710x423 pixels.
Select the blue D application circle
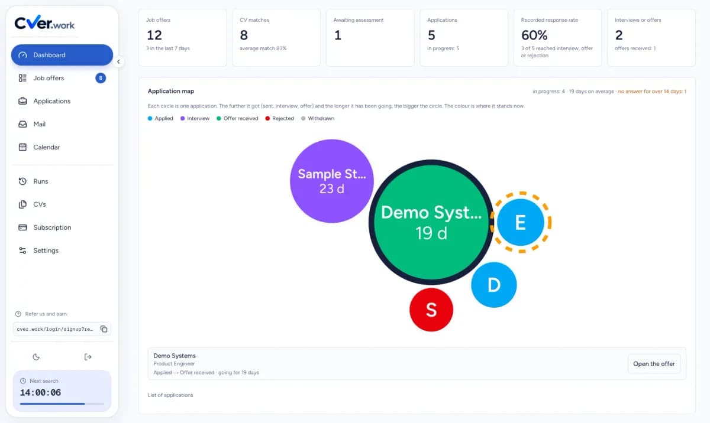[x=494, y=285]
